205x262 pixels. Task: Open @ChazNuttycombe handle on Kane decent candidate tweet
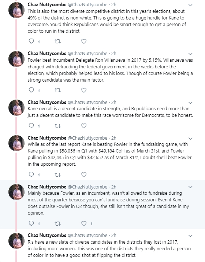(87, 102)
